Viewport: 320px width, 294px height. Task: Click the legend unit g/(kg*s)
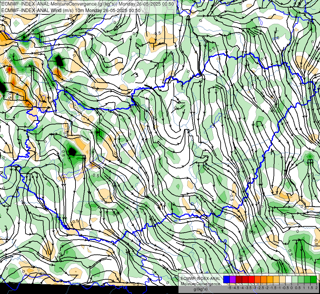[200, 289]
